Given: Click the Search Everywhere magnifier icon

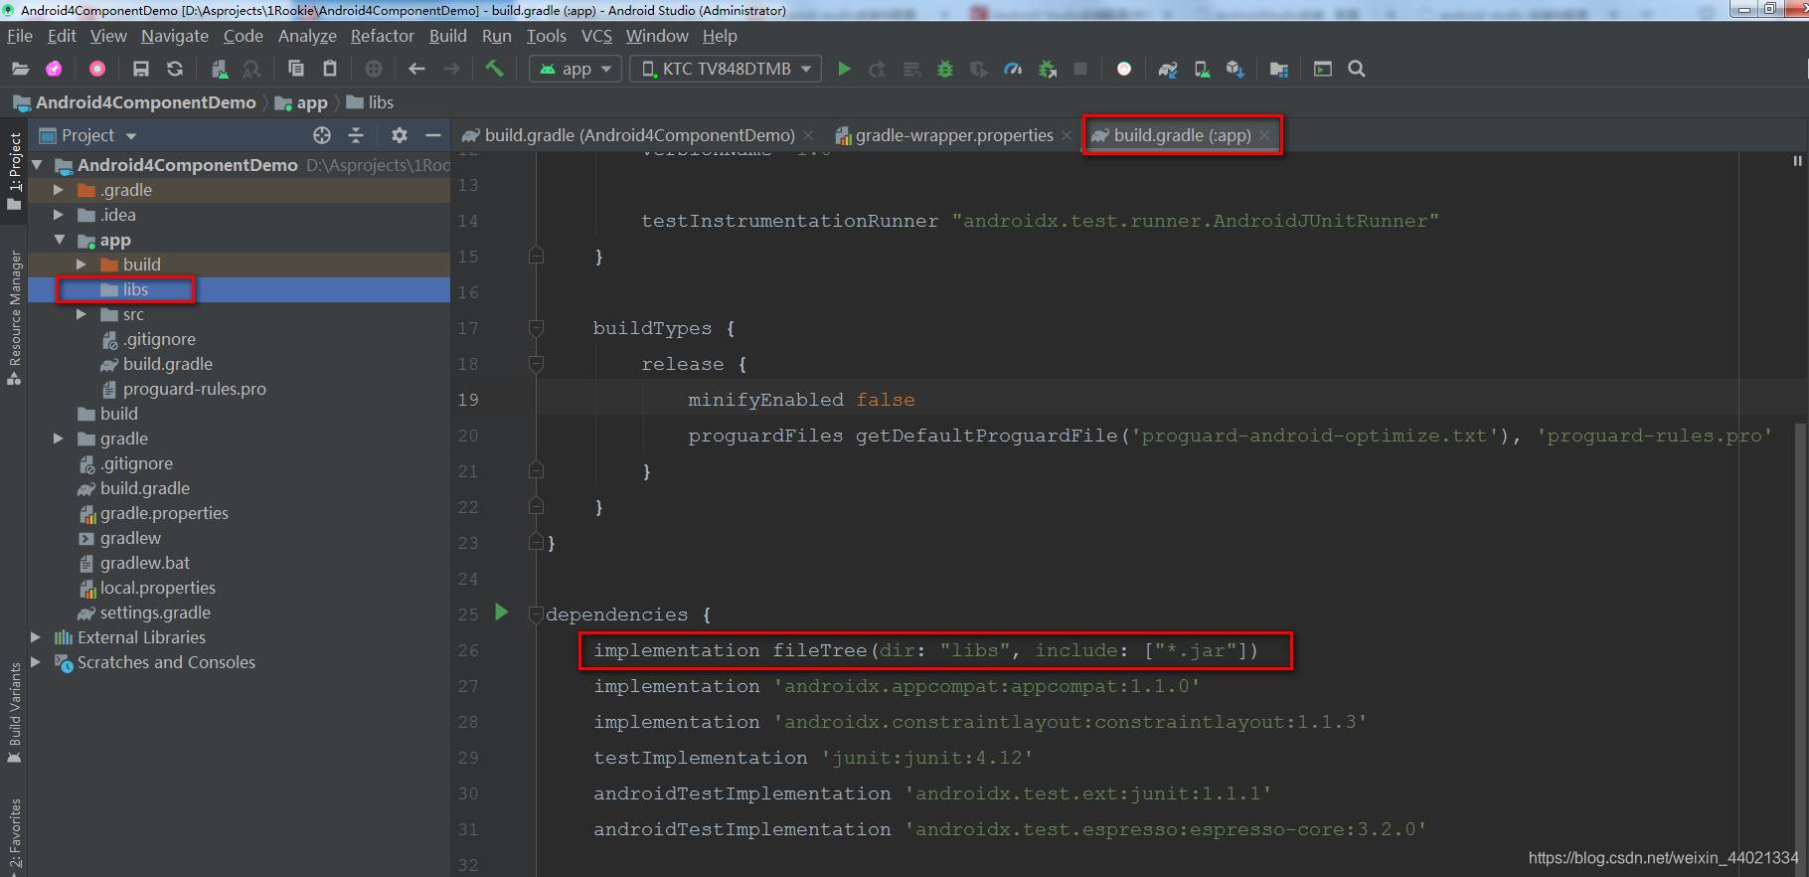Looking at the screenshot, I should point(1357,69).
